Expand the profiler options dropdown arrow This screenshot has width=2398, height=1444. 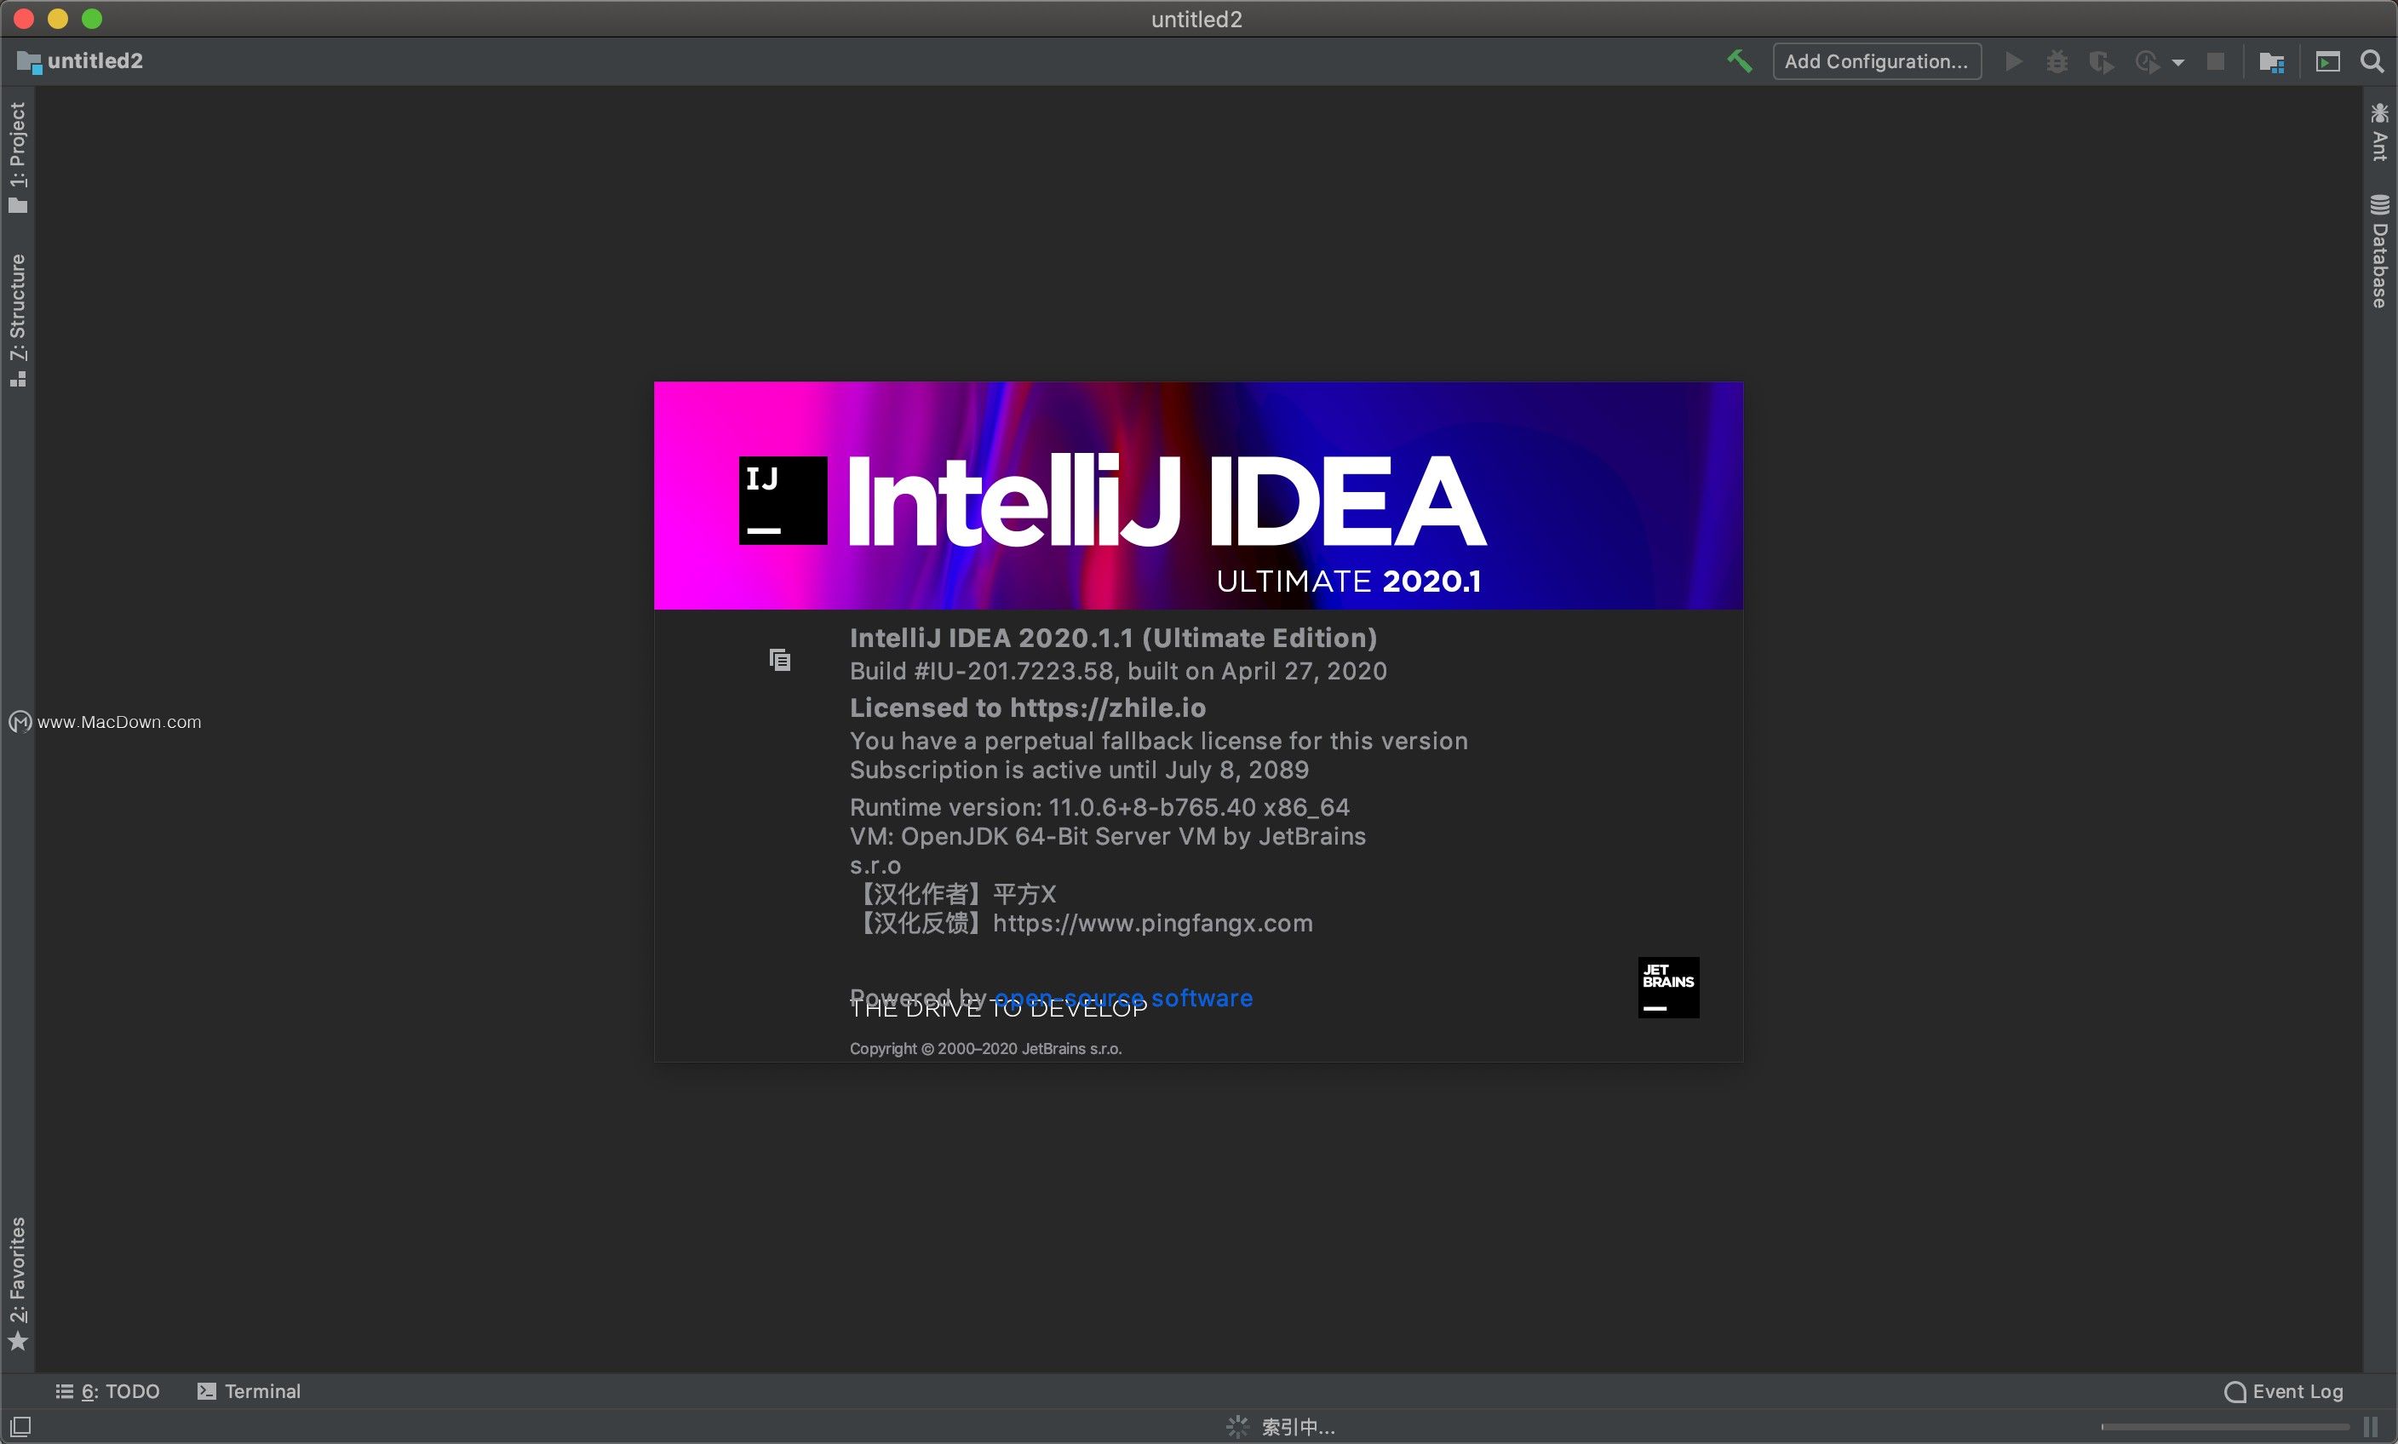pos(2177,60)
